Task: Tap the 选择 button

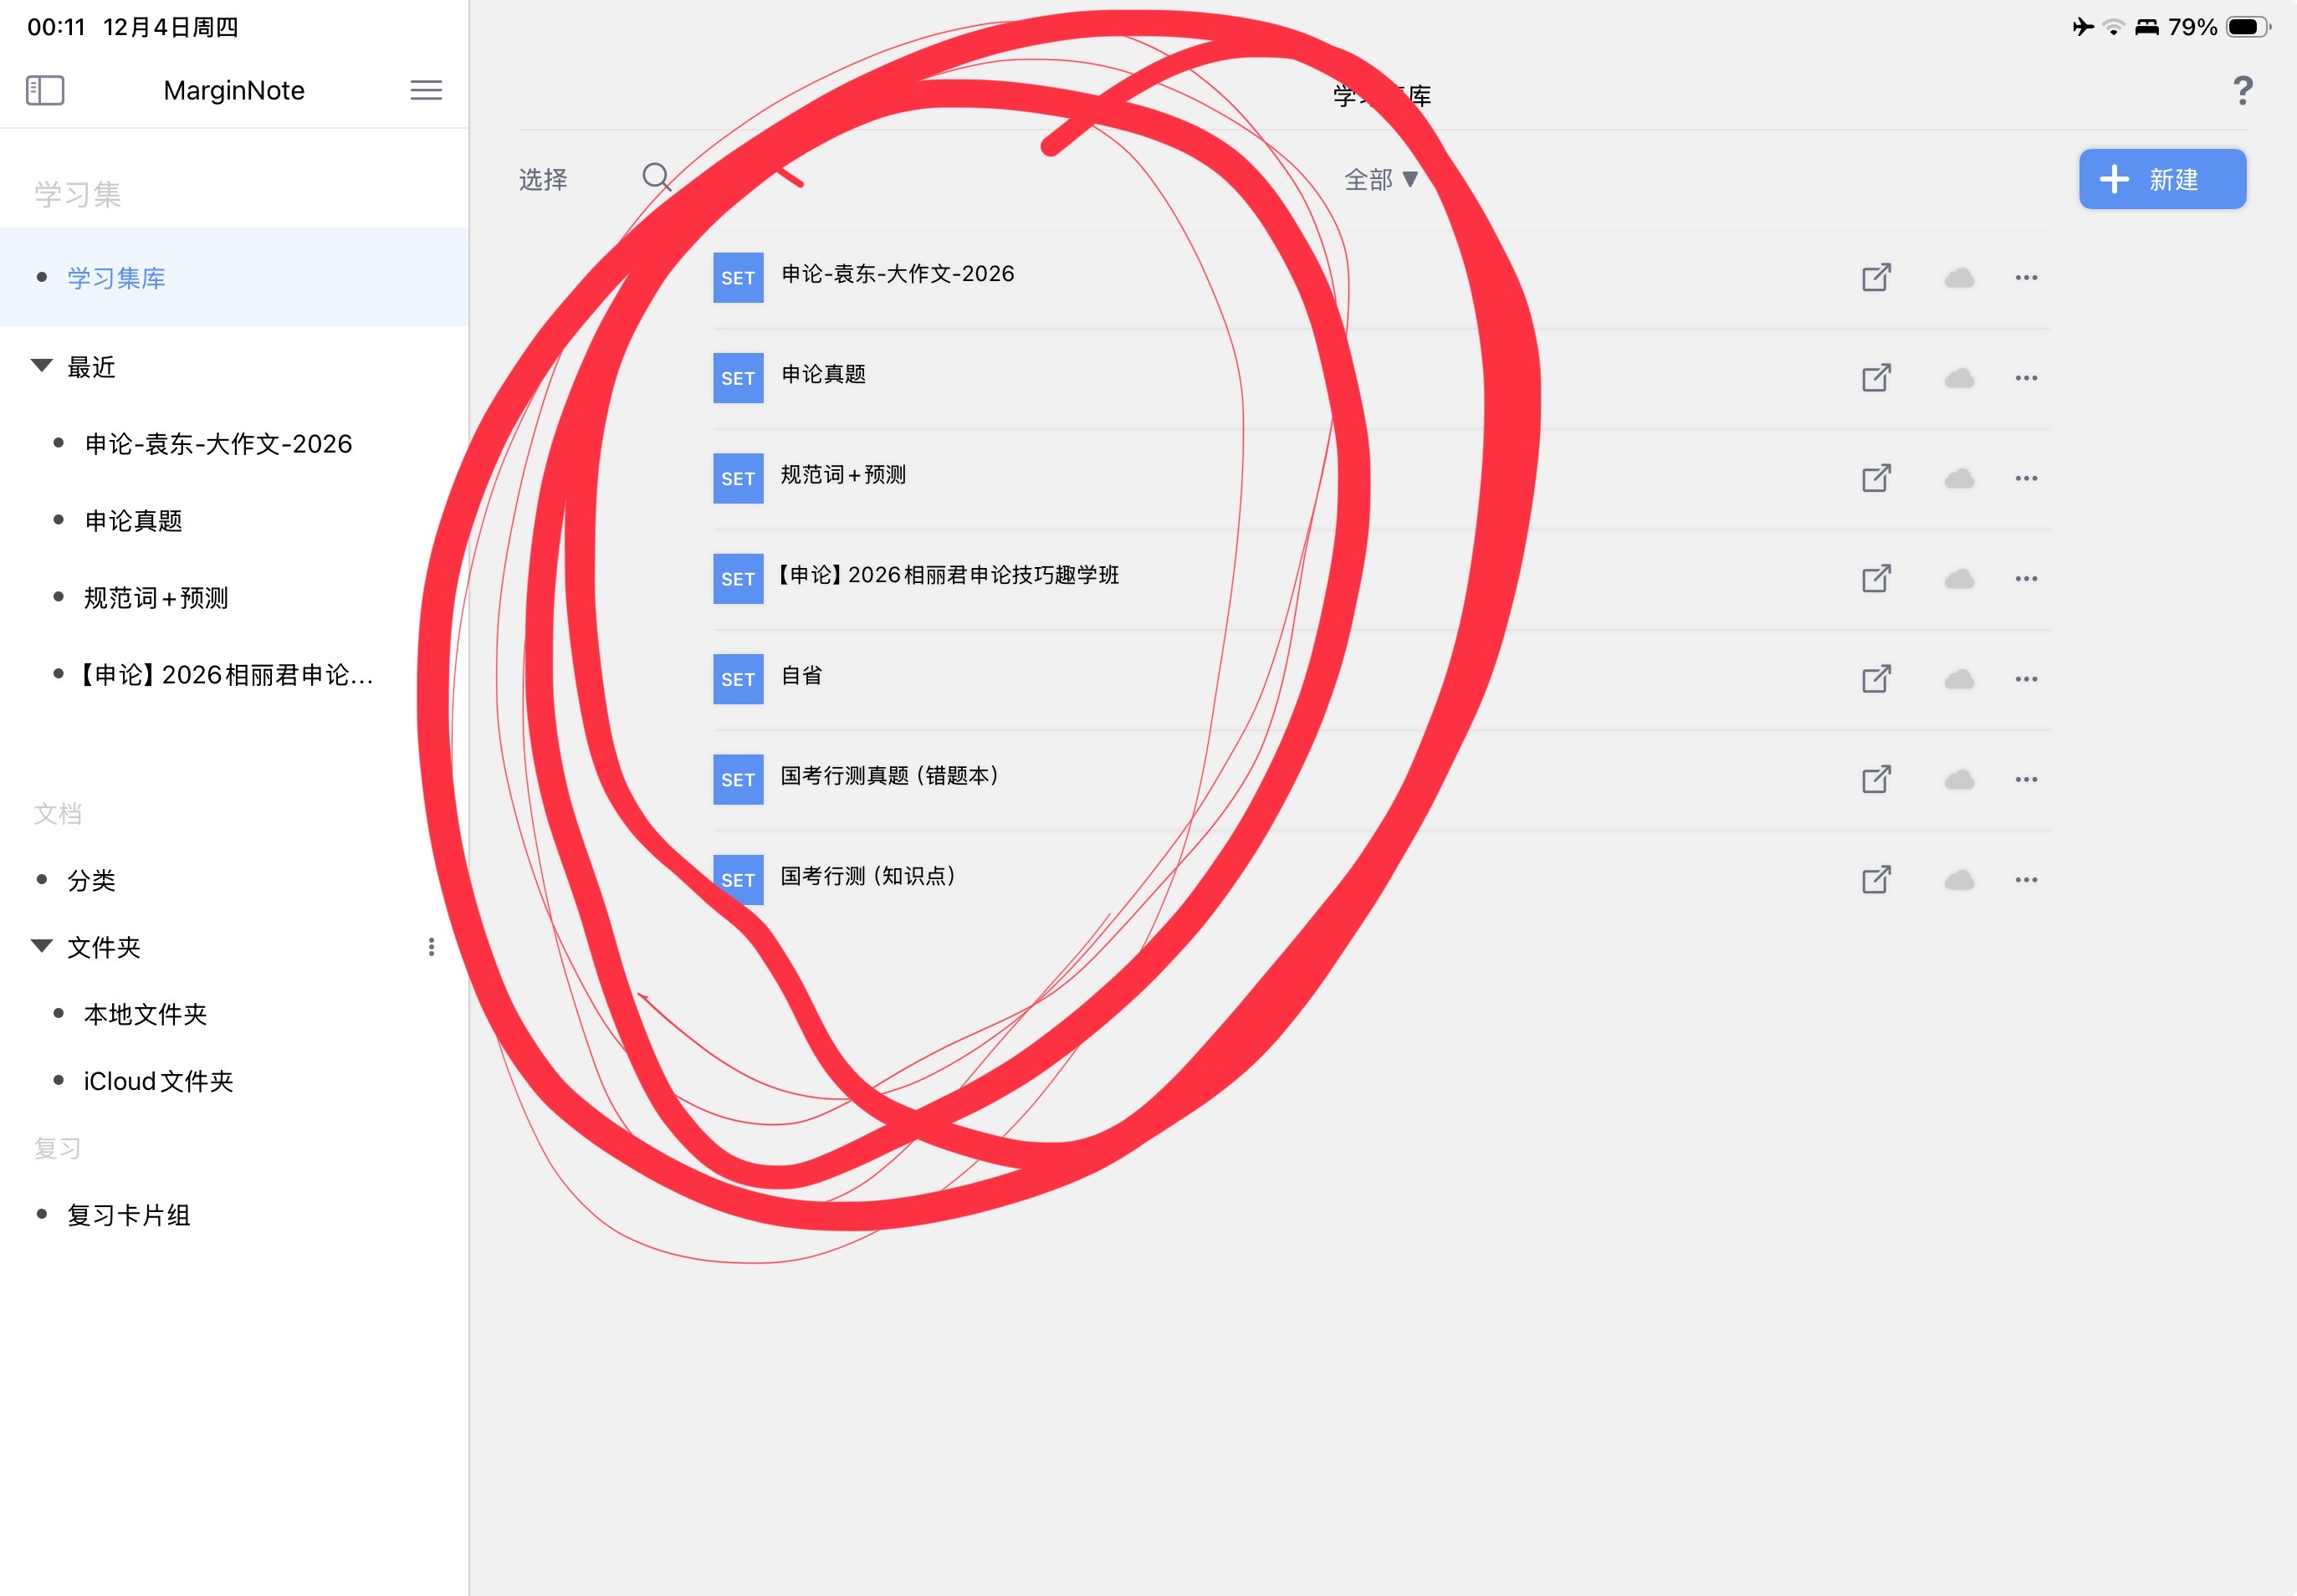Action: coord(543,180)
